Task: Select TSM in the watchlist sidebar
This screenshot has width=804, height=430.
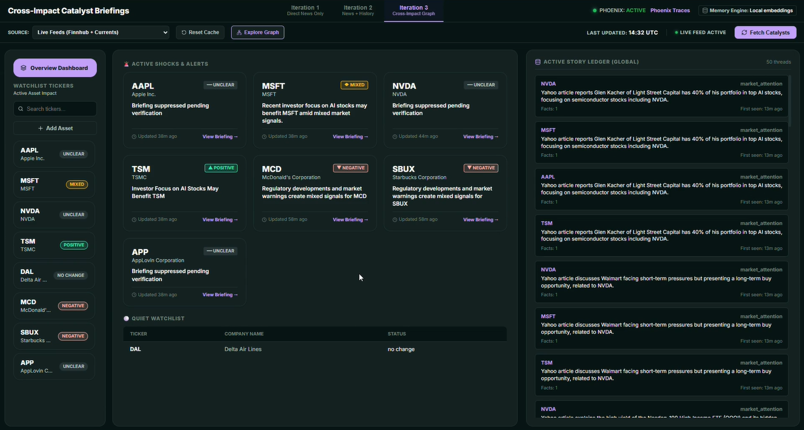Action: [x=54, y=245]
